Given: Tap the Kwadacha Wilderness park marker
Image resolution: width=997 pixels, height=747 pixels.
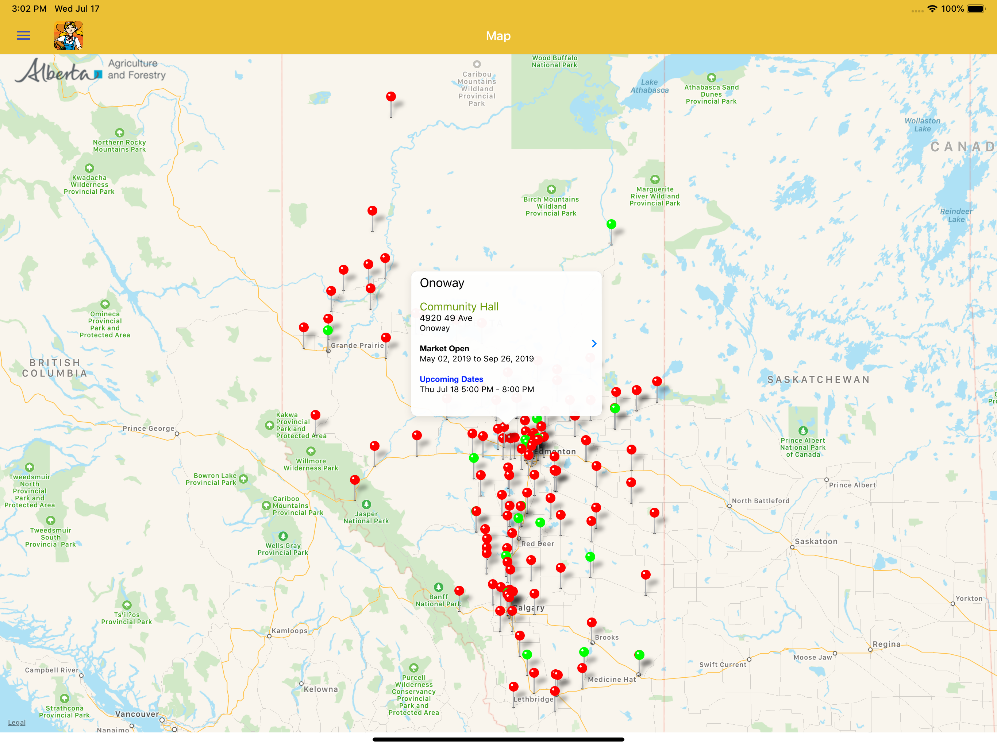Looking at the screenshot, I should click(x=89, y=168).
